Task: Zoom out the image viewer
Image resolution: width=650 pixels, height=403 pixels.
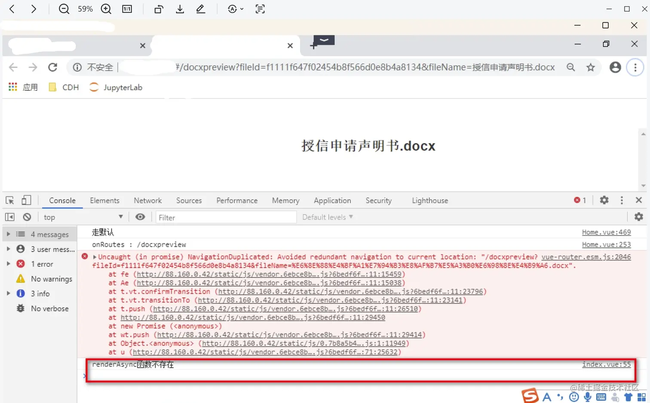Action: (64, 9)
